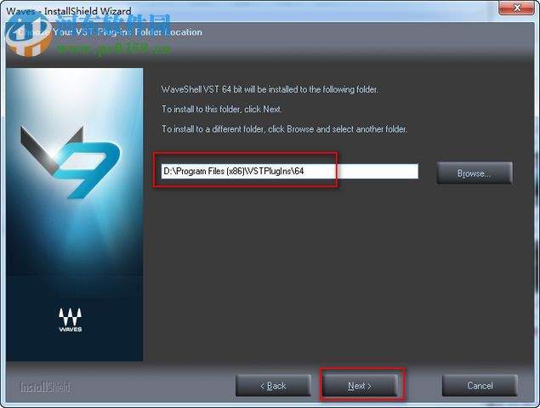The width and height of the screenshot is (540, 408).
Task: Click the V9 logo graphic
Action: 71,161
